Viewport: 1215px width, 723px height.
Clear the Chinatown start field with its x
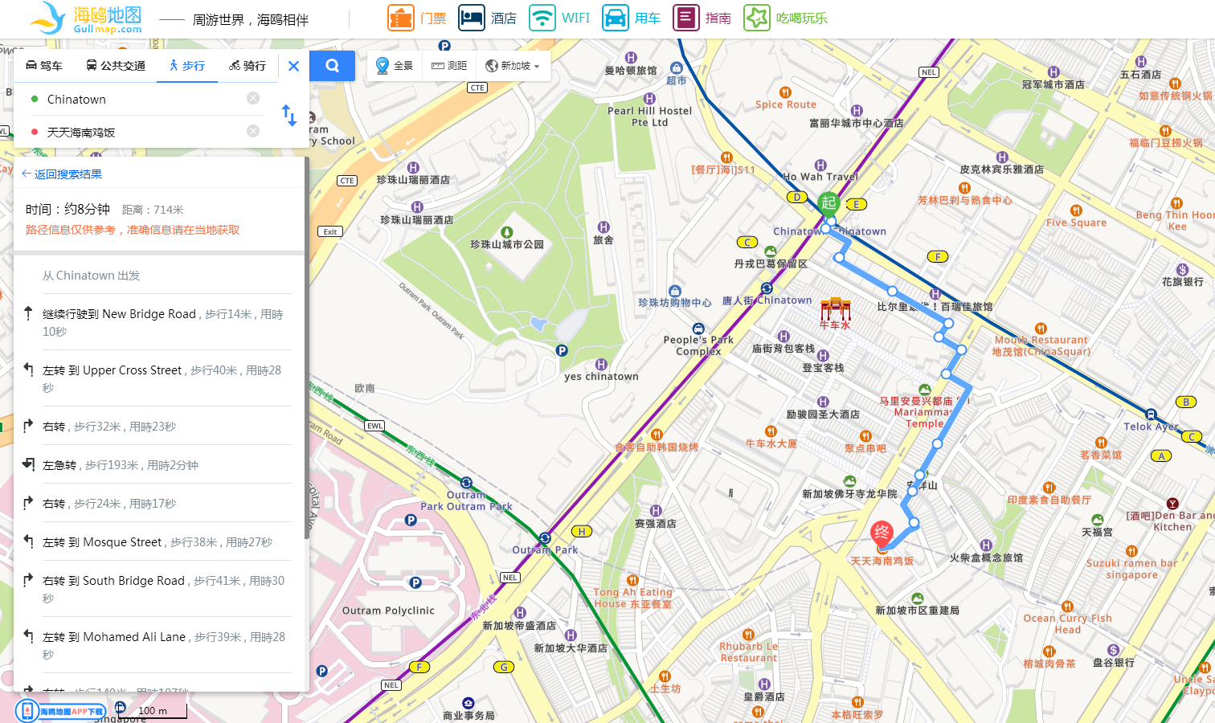click(253, 98)
